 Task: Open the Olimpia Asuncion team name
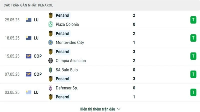(71, 61)
